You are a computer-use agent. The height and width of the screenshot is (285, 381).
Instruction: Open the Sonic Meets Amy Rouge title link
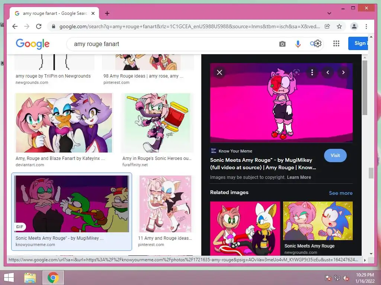pyautogui.click(x=263, y=164)
